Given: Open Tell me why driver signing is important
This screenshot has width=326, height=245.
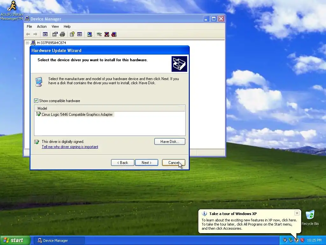Looking at the screenshot, I should click(70, 147).
